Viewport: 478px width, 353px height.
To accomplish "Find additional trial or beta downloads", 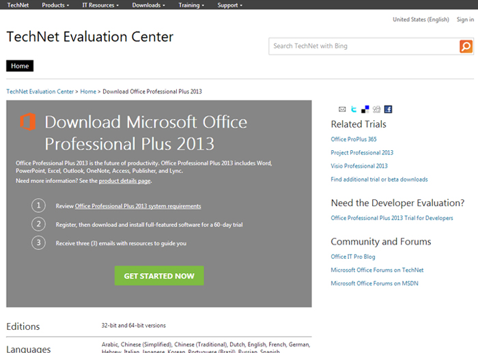I will coord(379,180).
